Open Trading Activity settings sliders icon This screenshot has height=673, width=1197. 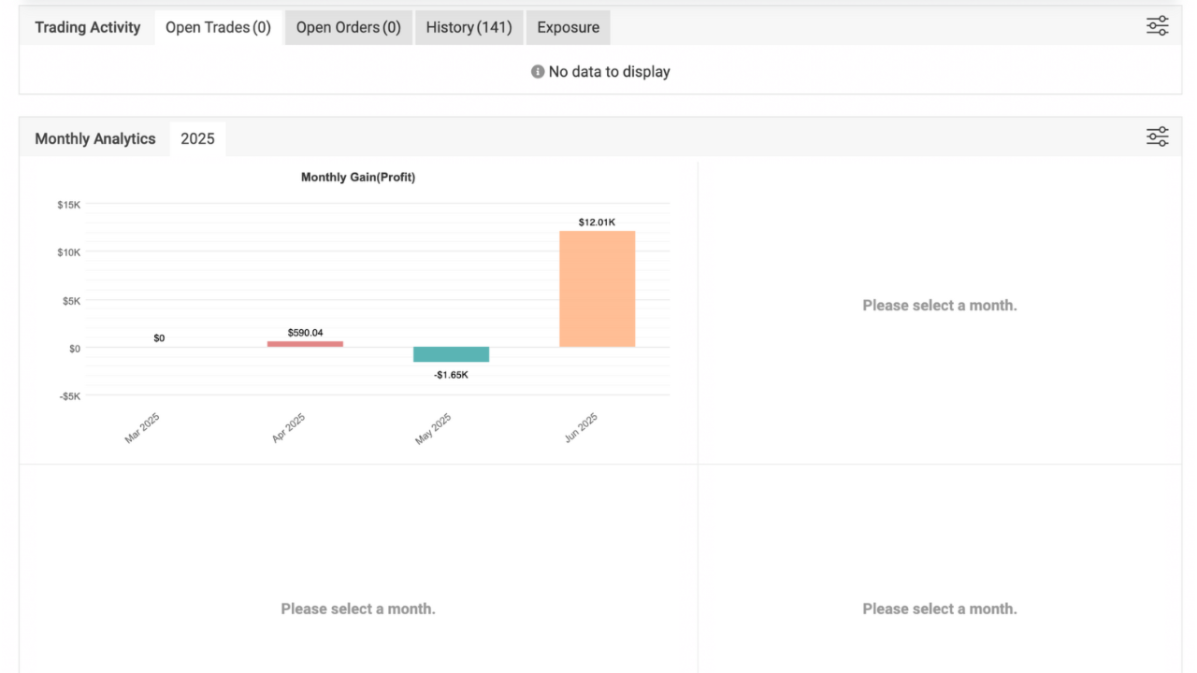1158,26
